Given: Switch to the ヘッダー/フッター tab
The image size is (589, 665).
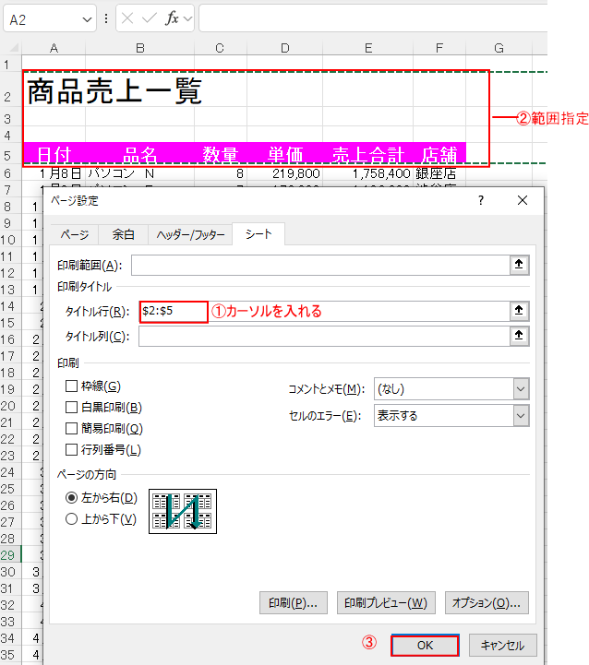Looking at the screenshot, I should coord(190,234).
